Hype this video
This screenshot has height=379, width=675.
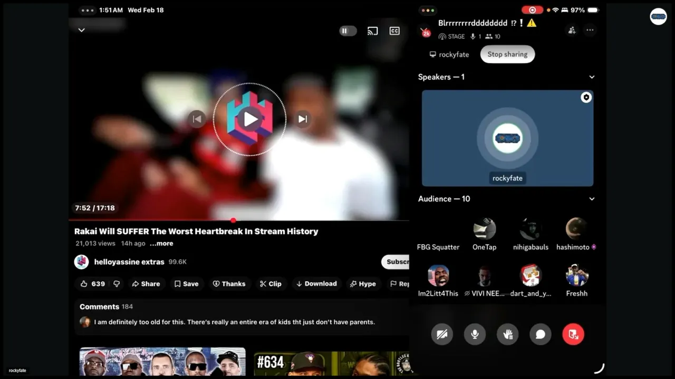point(363,284)
